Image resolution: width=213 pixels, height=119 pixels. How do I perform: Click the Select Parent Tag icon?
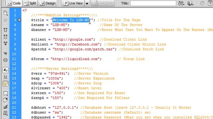click(5, 53)
